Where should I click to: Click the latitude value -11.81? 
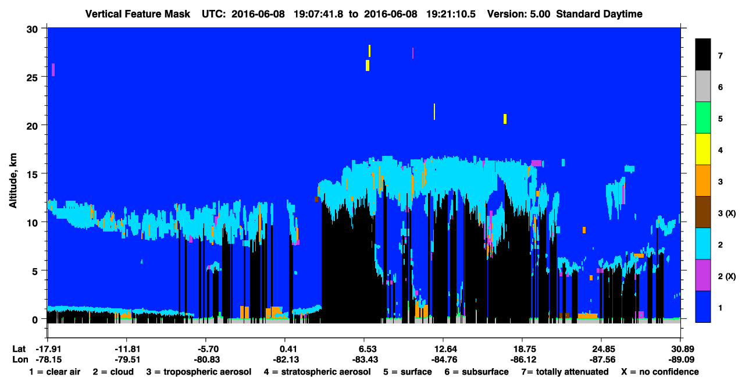pyautogui.click(x=126, y=349)
